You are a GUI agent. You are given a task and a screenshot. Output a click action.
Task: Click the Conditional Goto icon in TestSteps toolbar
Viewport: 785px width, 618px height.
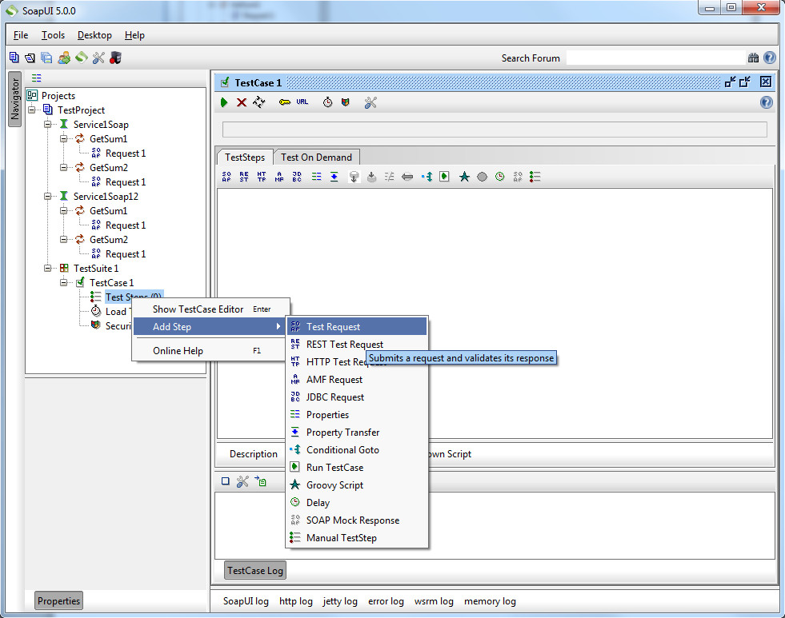tap(427, 177)
